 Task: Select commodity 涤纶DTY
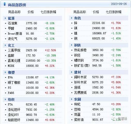tap(13, 115)
